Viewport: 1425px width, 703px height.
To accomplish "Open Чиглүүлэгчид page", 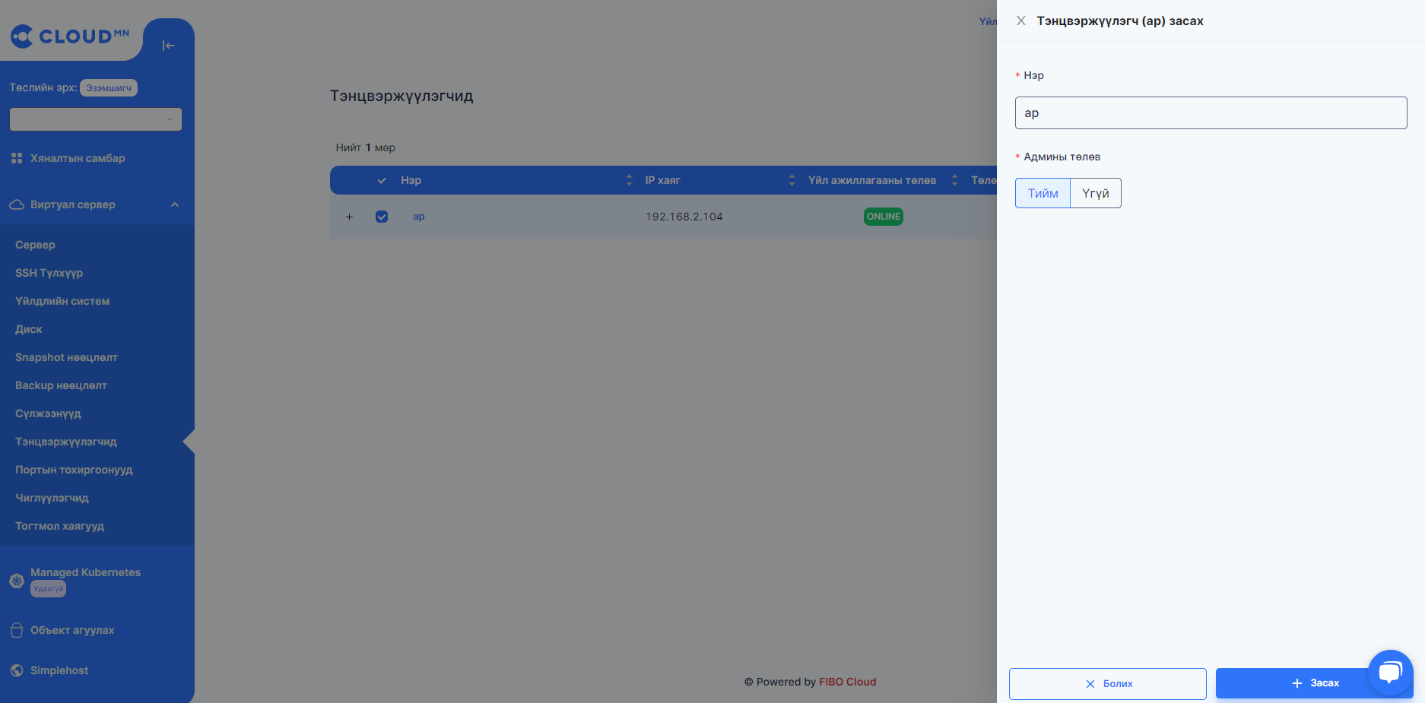I will pos(52,498).
